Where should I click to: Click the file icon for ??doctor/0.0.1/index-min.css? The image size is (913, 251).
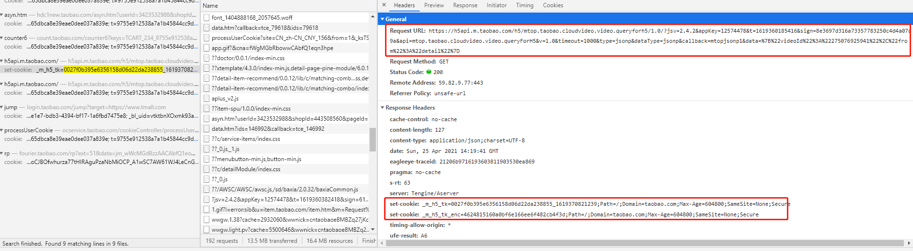[x=206, y=58]
